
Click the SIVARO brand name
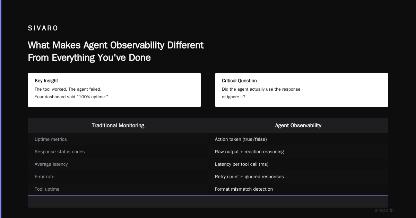click(43, 28)
